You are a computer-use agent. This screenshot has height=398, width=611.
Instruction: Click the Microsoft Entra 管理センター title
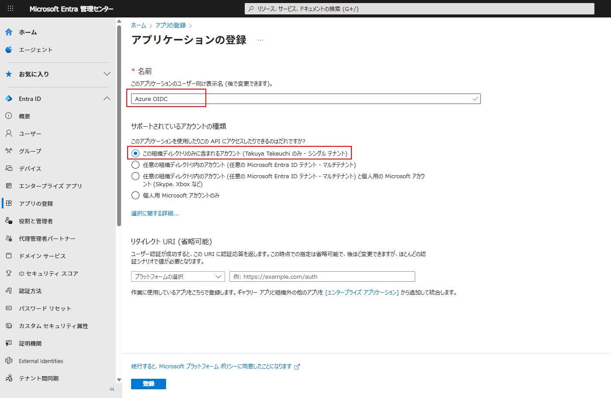(71, 9)
